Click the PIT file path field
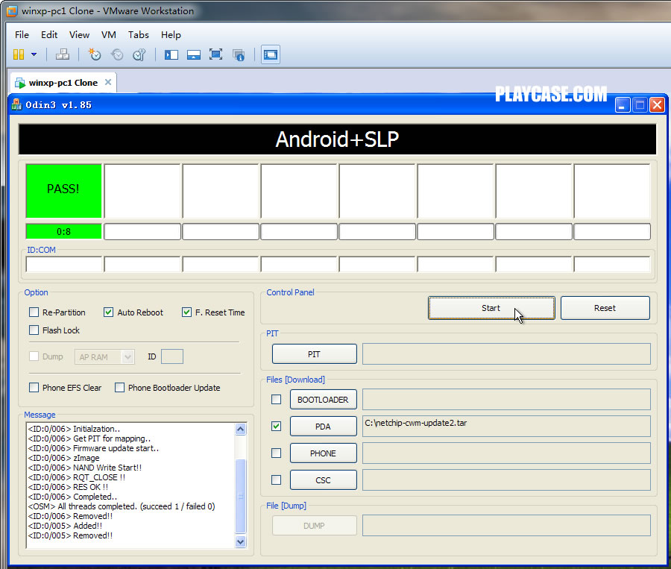Screen dimensions: 671x569 pyautogui.click(x=506, y=353)
